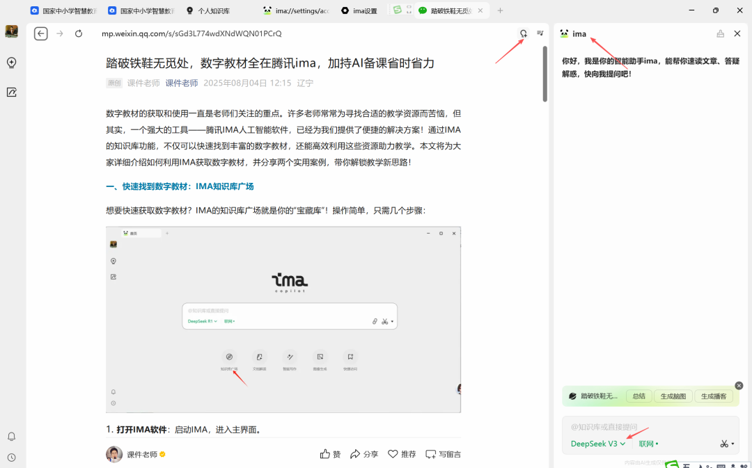Click the 总结 summarize button
Viewport: 752px width, 468px height.
point(638,396)
